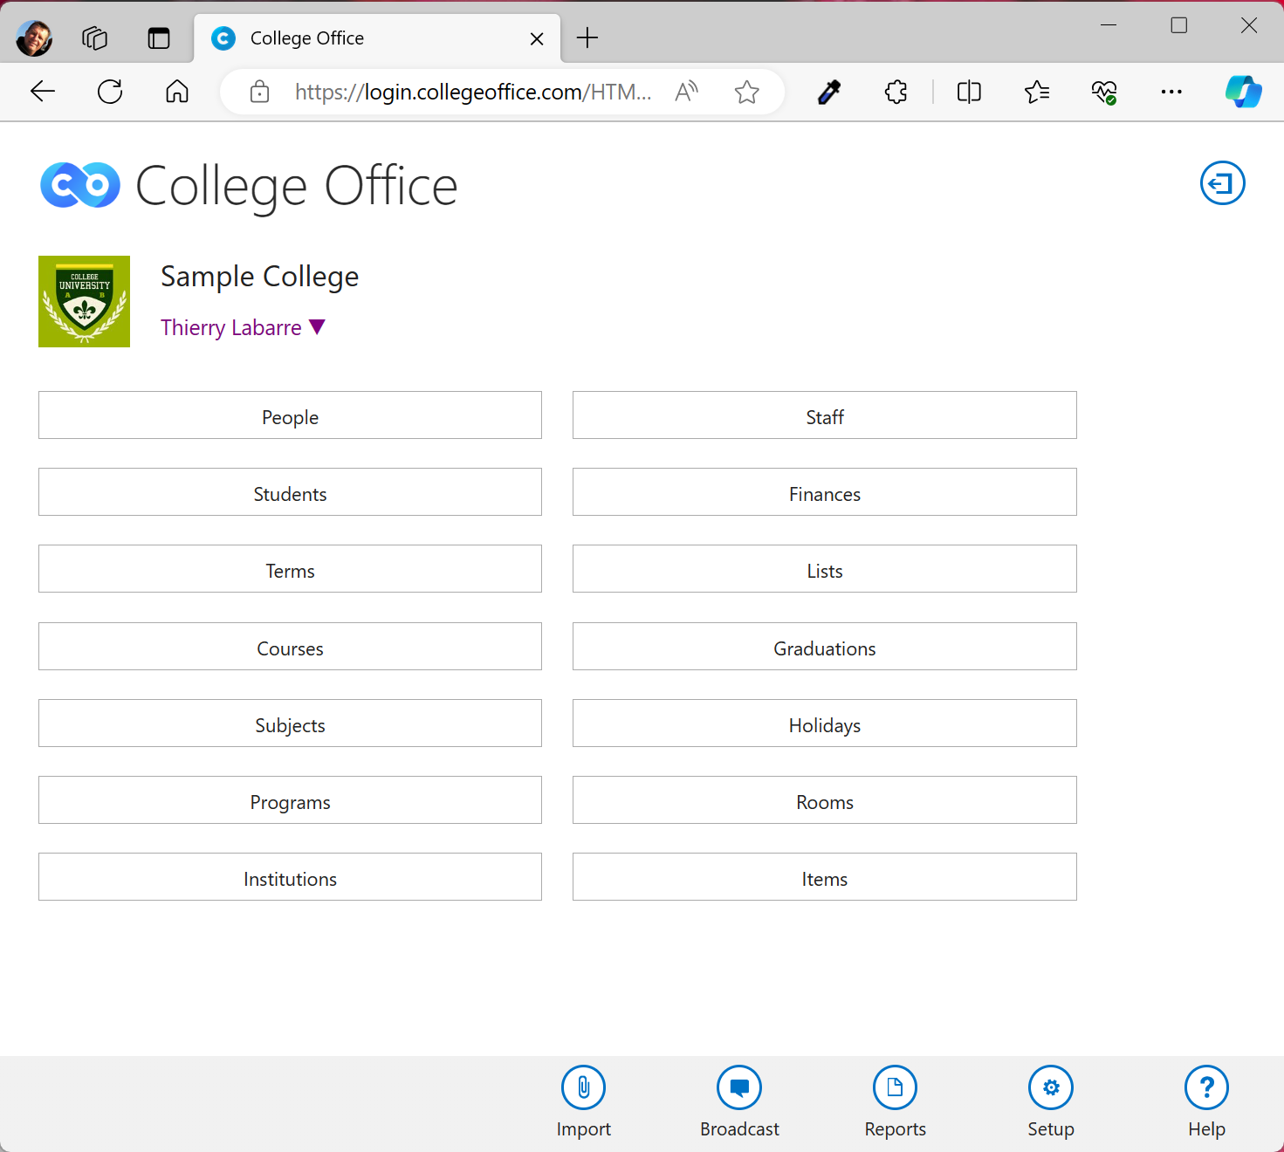Favorite this page with the star icon
This screenshot has height=1152, width=1284.
(x=747, y=92)
